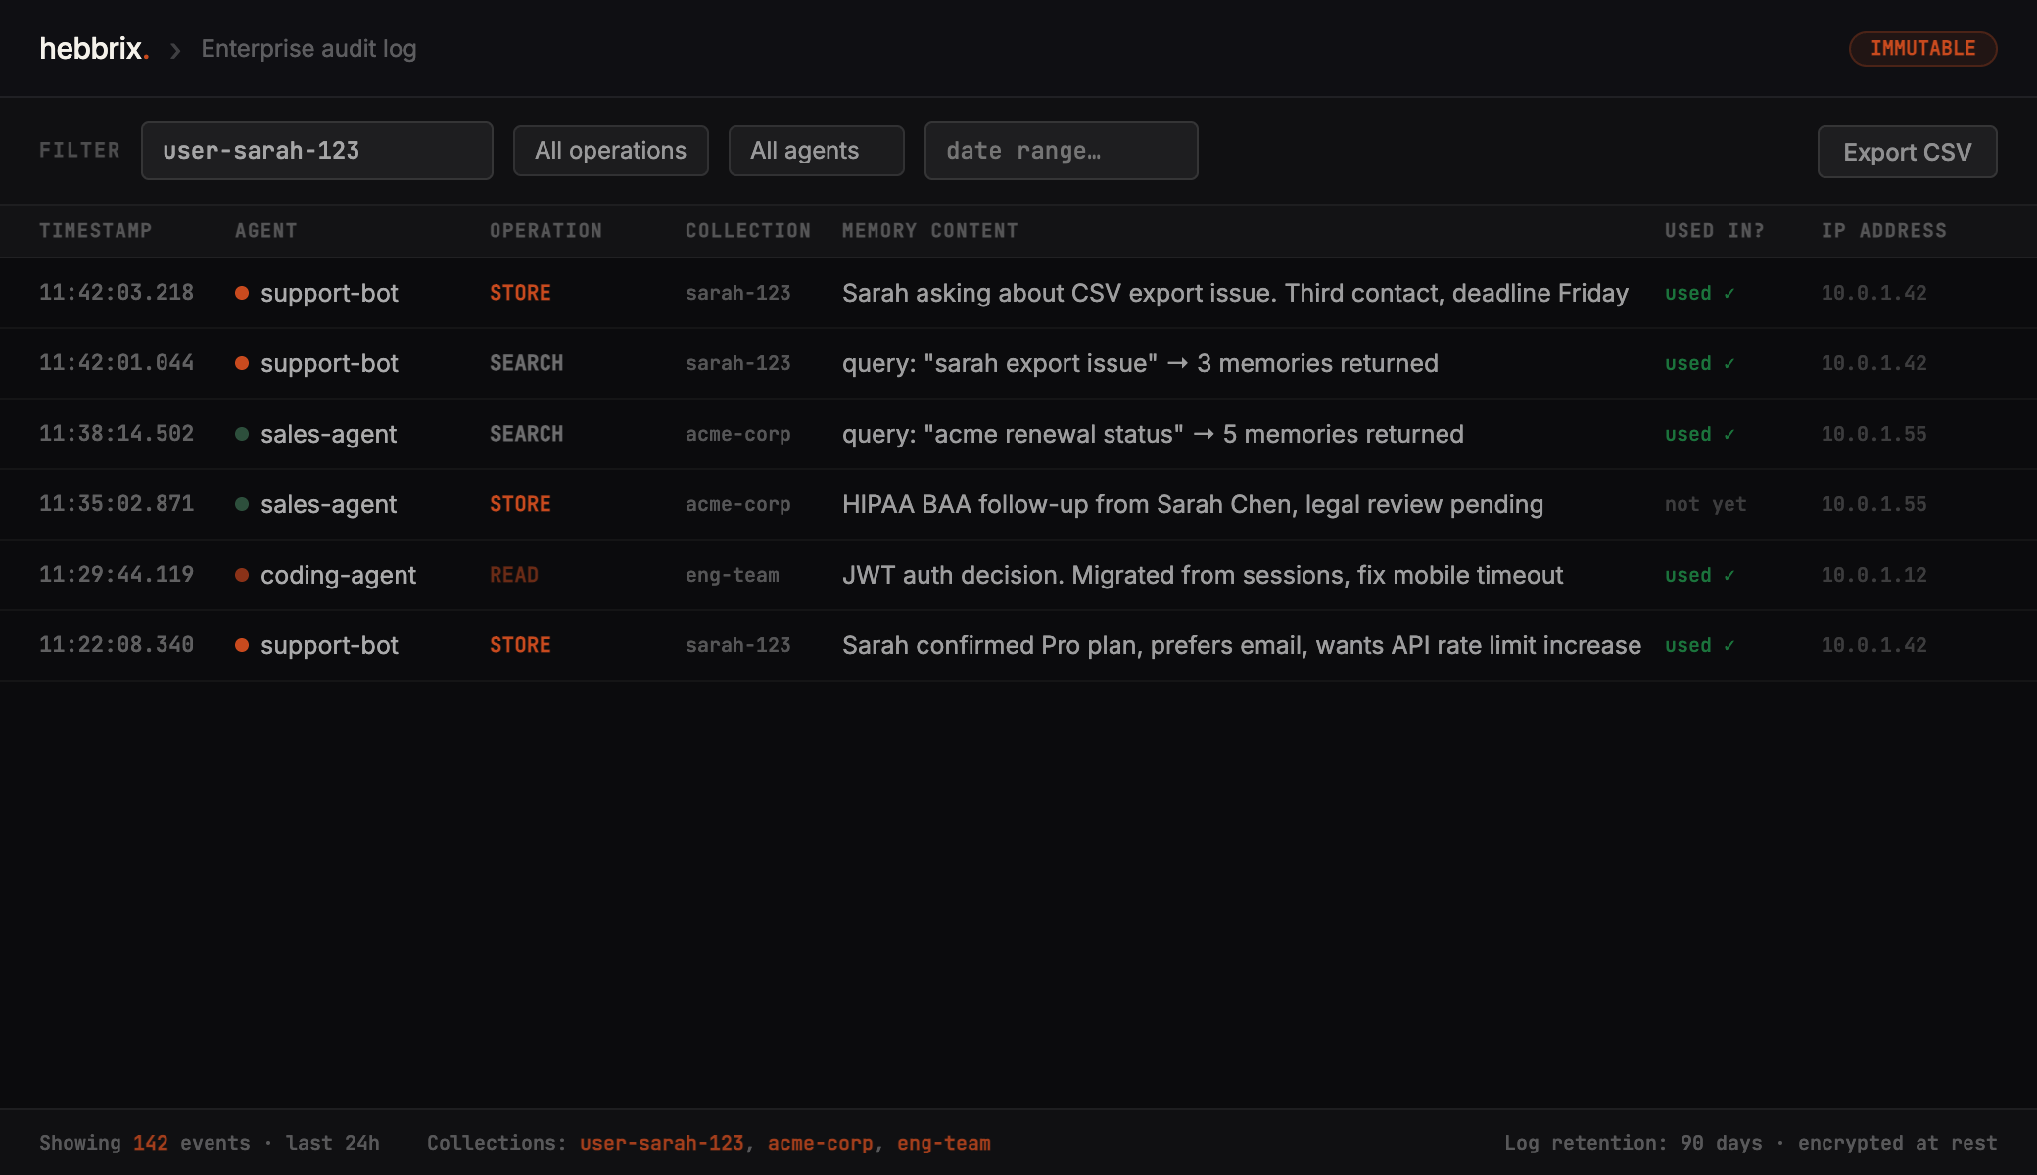This screenshot has height=1175, width=2037.
Task: Open the All agents dropdown
Action: (x=816, y=151)
